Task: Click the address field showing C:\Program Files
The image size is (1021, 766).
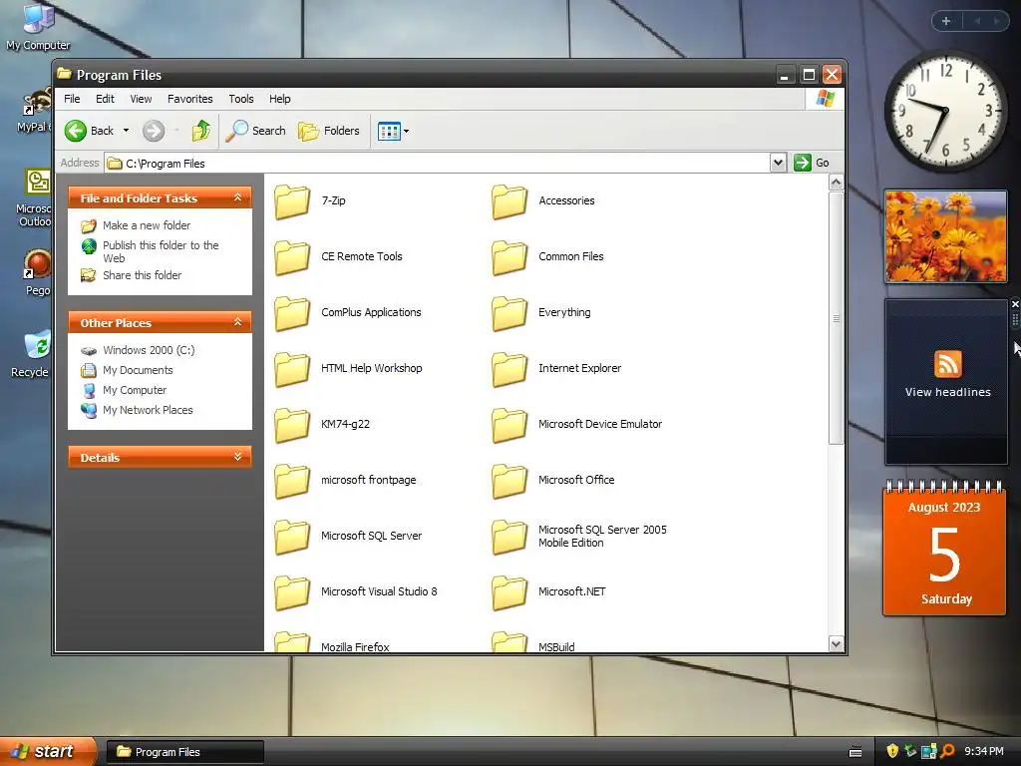Action: click(x=438, y=163)
